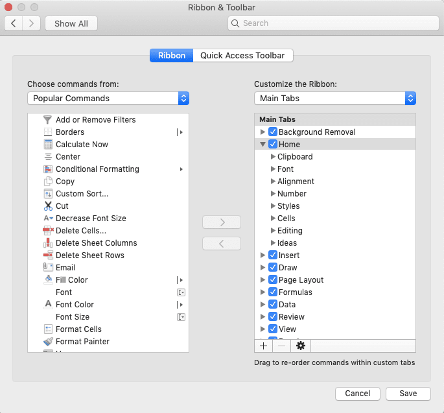Screen dimensions: 444x413
Task: Expand the Clipboard group triangle
Action: click(273, 156)
